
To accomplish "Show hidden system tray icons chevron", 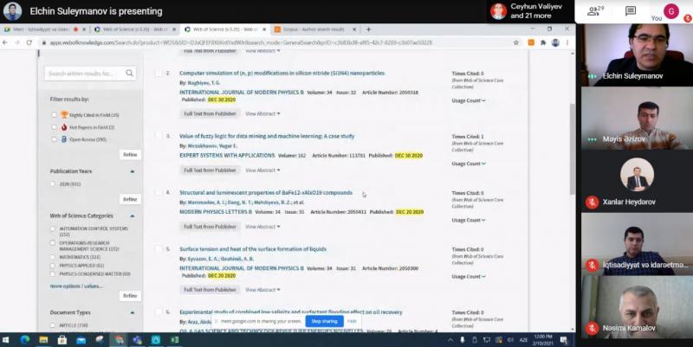I will click(450, 340).
